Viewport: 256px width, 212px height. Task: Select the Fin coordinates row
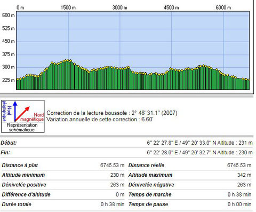(x=126, y=153)
